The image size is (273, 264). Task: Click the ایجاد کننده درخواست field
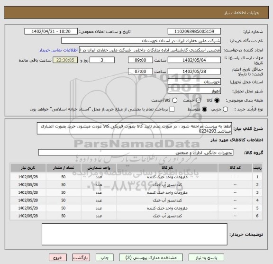[150, 50]
